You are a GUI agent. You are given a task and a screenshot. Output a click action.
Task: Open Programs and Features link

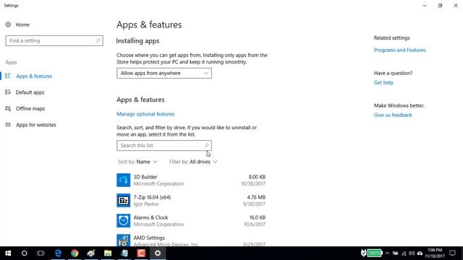click(400, 50)
